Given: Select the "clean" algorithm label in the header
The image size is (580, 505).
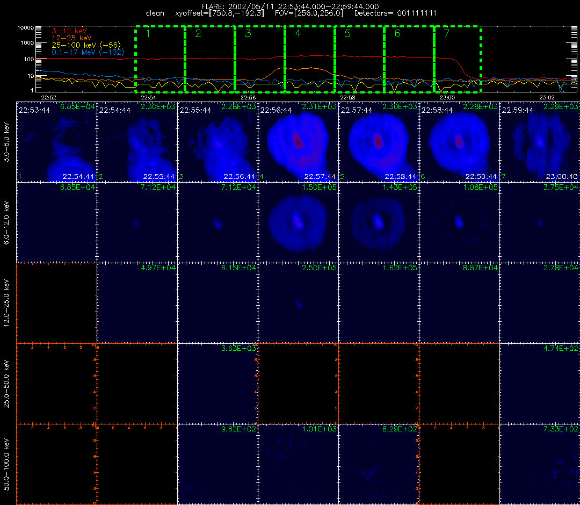Looking at the screenshot, I should pyautogui.click(x=155, y=13).
